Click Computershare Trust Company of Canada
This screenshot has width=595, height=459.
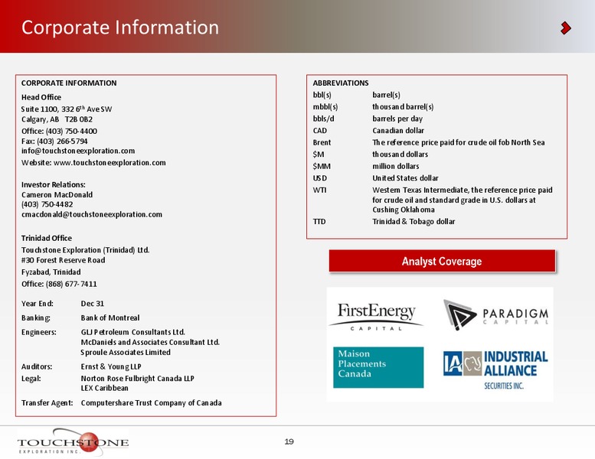coord(151,403)
